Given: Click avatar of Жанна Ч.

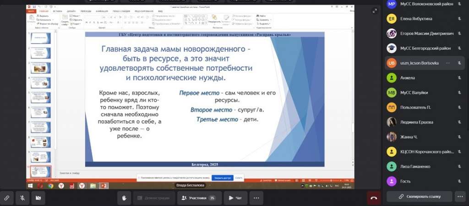Looking at the screenshot, I should (x=391, y=137).
